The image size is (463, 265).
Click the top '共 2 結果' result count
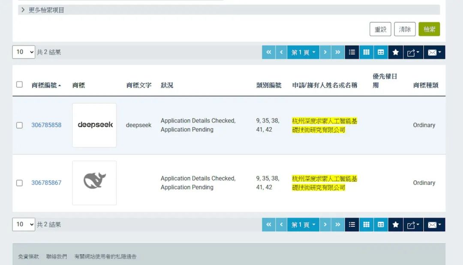pos(49,52)
